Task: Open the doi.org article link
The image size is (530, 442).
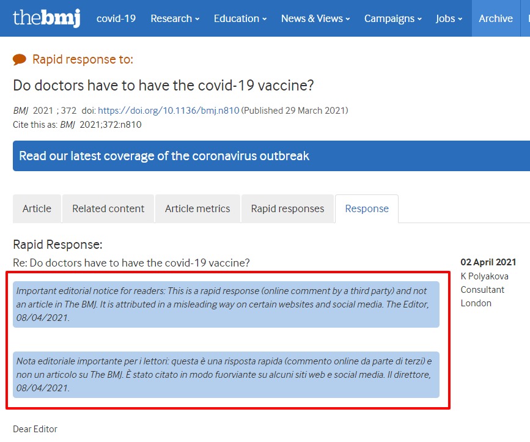Action: click(x=168, y=111)
